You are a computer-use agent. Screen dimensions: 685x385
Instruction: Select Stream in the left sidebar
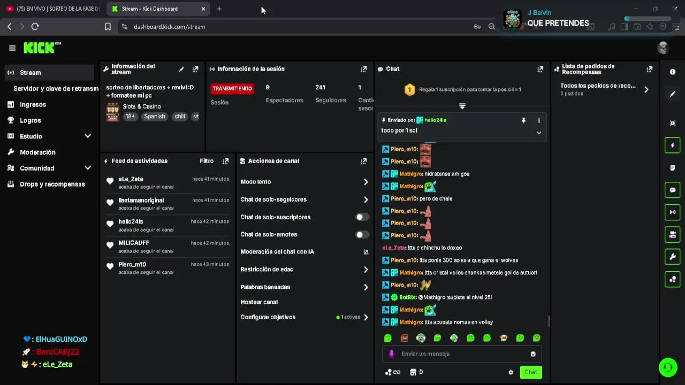point(49,73)
